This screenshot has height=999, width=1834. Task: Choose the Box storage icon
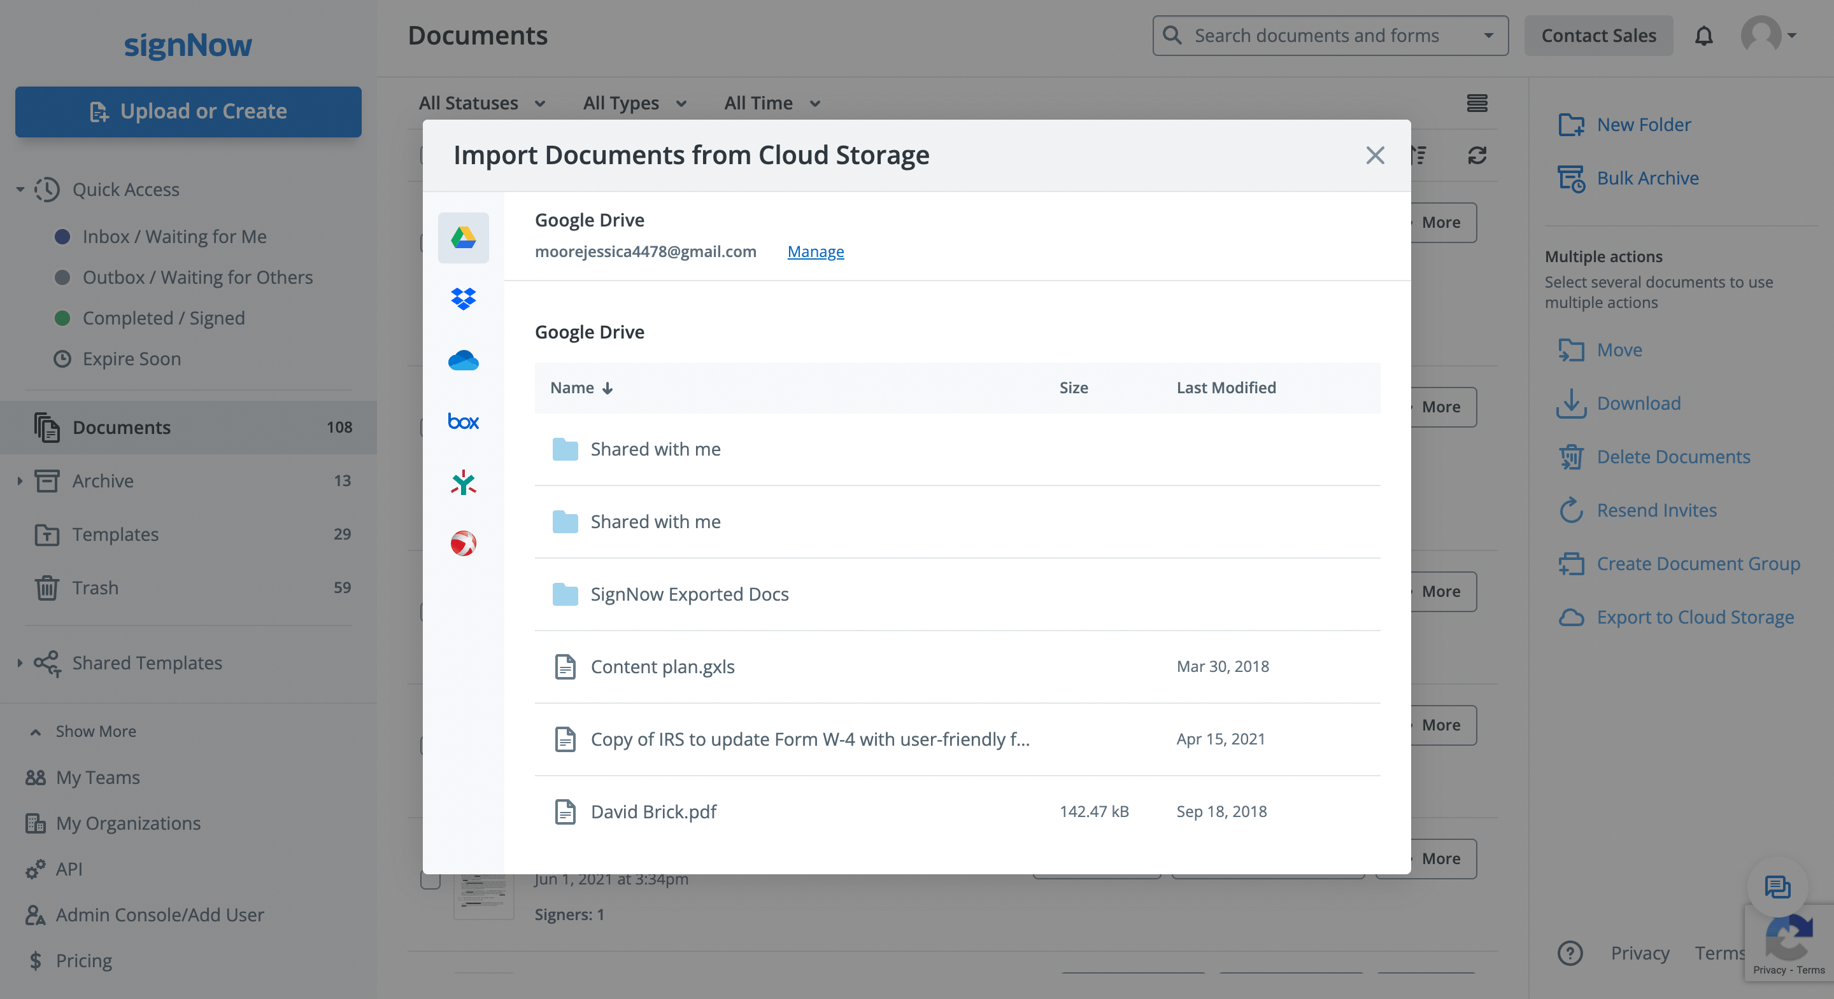(x=463, y=421)
